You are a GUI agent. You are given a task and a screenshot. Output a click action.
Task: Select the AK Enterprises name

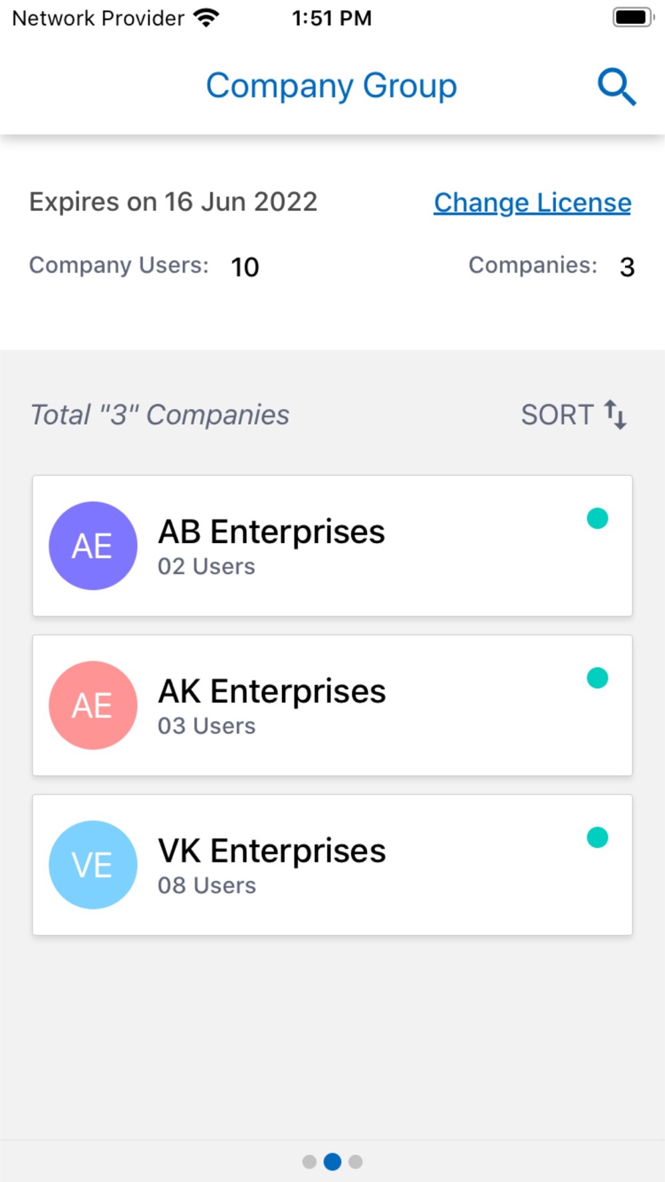tap(271, 691)
